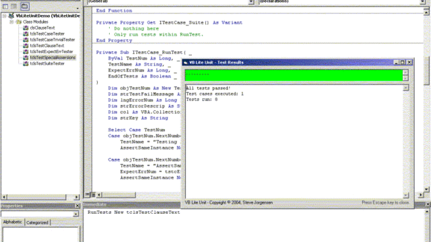Collapse the Class Modules folder

(x=11, y=22)
